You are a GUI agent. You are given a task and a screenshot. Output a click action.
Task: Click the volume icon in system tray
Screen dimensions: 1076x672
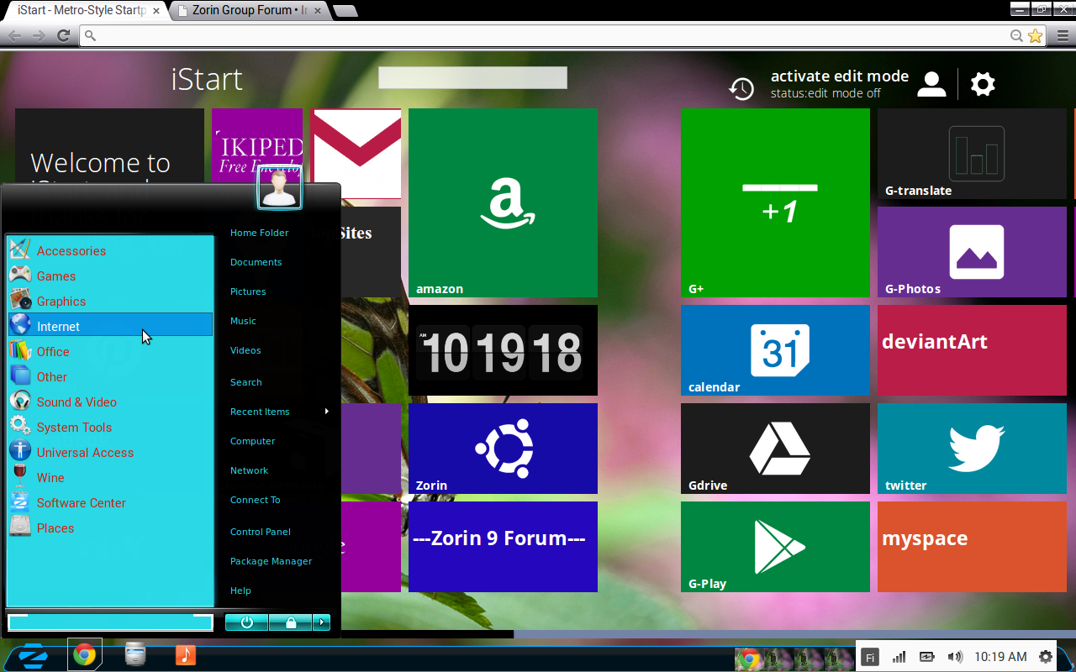(x=954, y=657)
